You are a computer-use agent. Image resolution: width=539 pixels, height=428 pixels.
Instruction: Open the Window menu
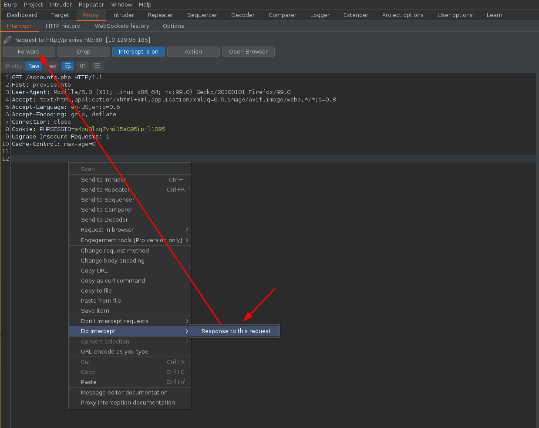coord(121,5)
